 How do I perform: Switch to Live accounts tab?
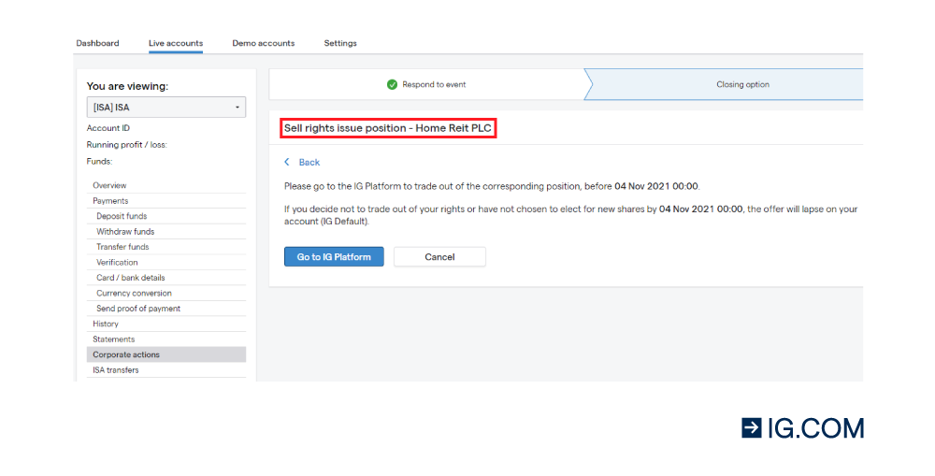tap(176, 43)
